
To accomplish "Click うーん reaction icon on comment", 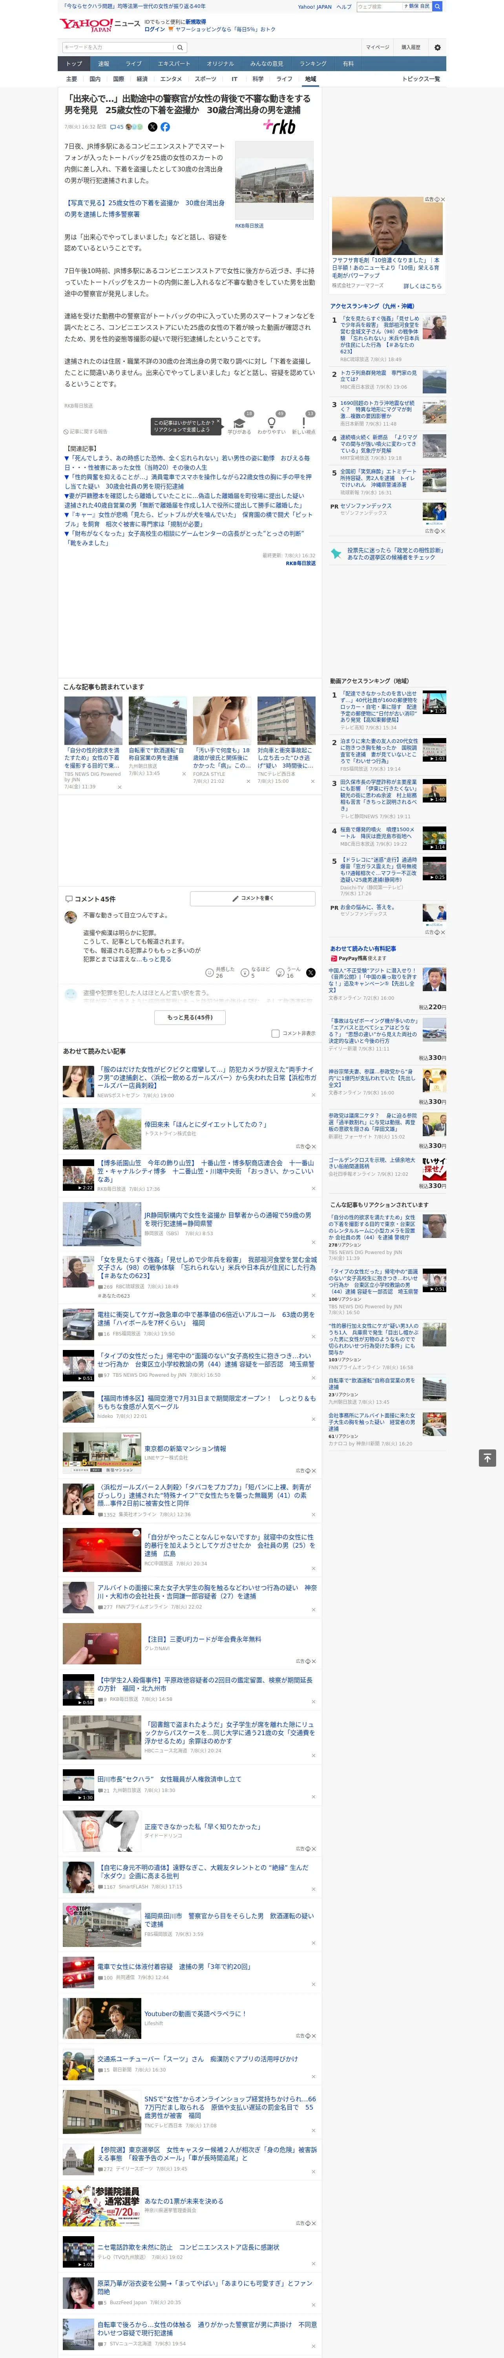I will (x=281, y=973).
